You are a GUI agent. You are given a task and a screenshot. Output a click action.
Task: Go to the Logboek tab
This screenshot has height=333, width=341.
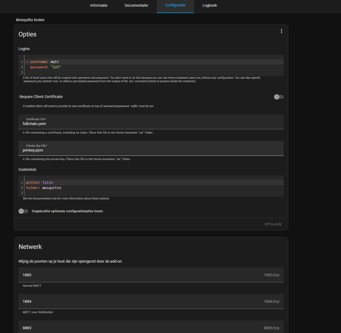point(209,5)
